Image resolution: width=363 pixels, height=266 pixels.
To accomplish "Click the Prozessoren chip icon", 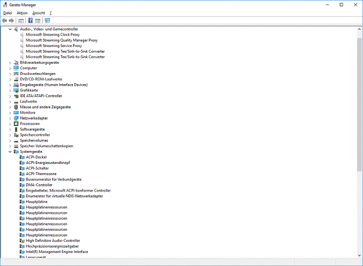I will point(16,124).
